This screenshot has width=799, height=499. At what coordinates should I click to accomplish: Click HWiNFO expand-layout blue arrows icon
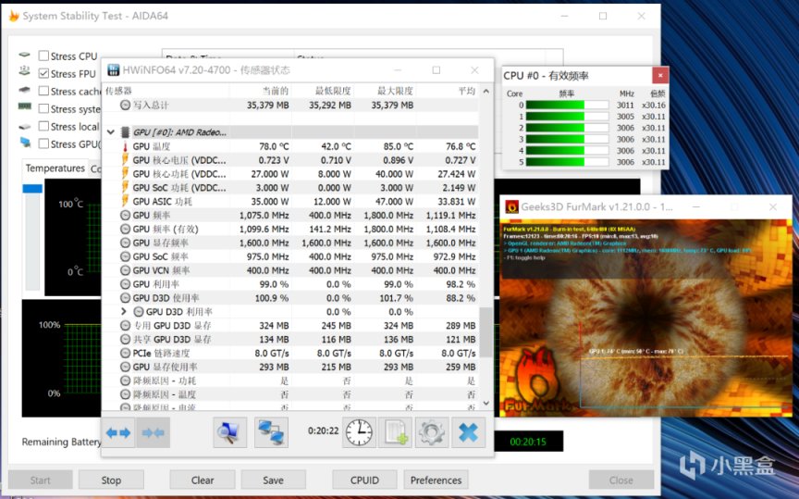pos(118,432)
